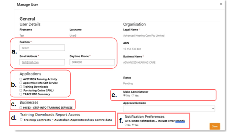Click the ADVANCED HEARING CARE business name
The width and height of the screenshot is (227, 132).
139,63
